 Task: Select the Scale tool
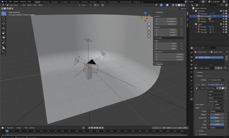click(x=4, y=33)
